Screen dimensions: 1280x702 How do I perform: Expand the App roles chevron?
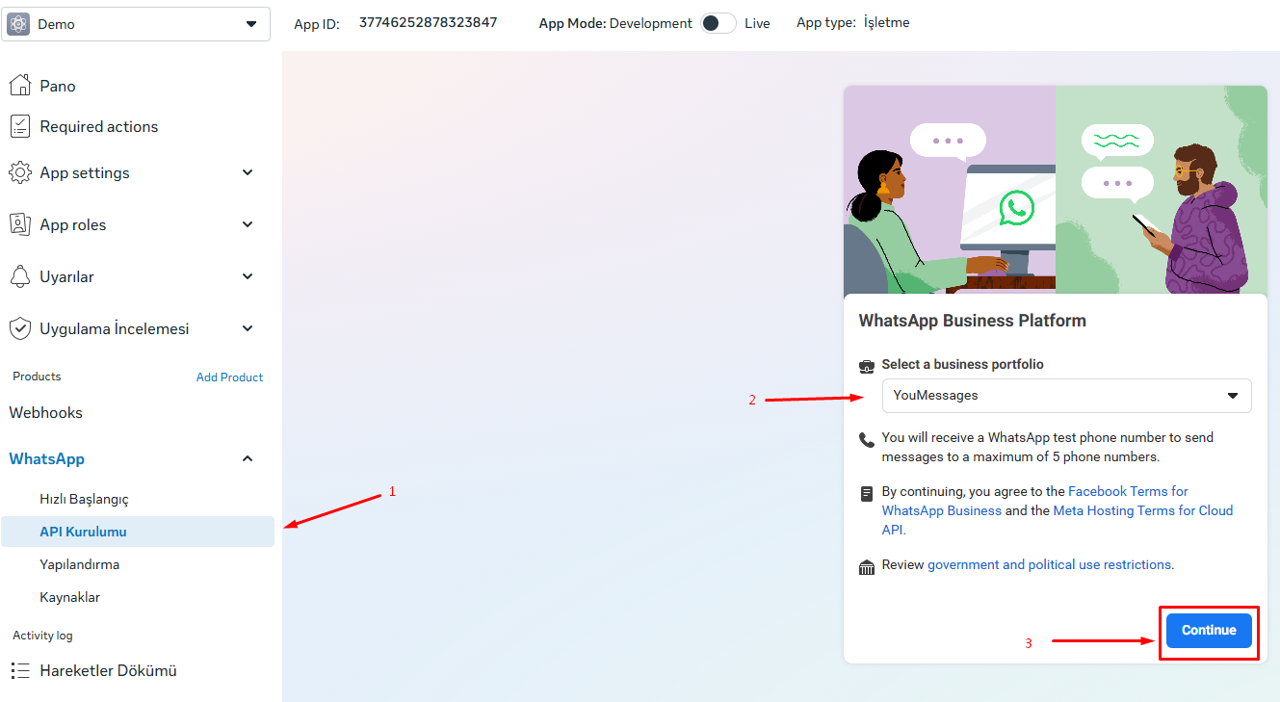coord(248,224)
